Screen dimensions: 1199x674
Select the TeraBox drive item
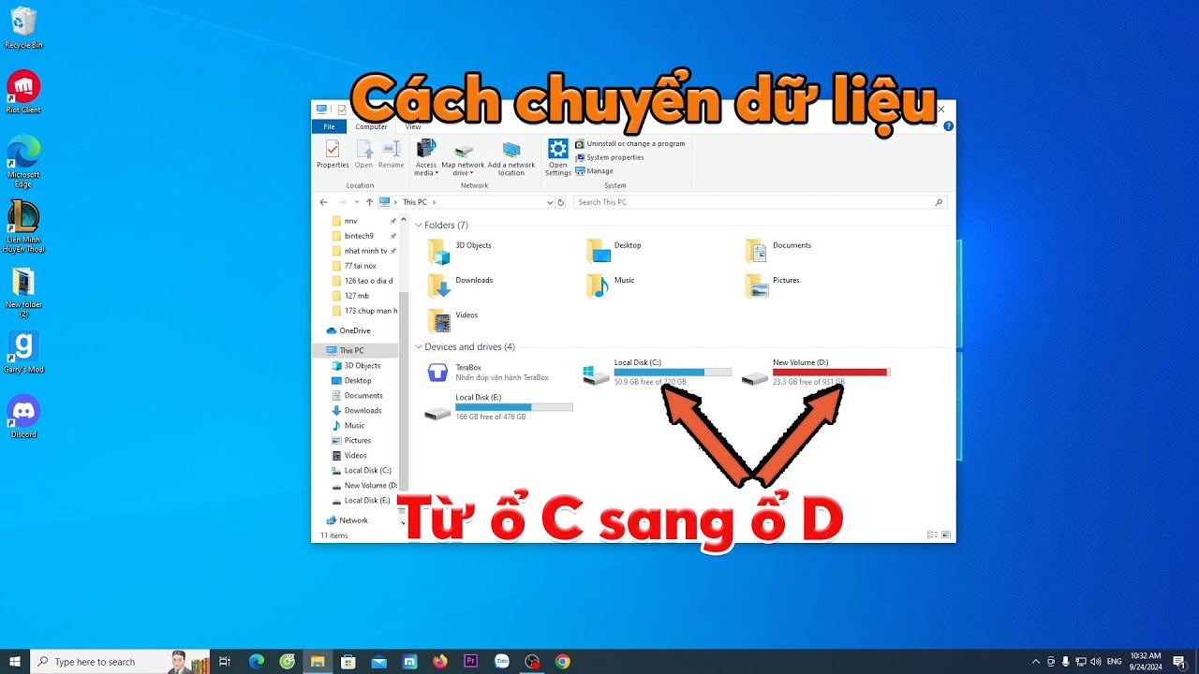point(487,373)
